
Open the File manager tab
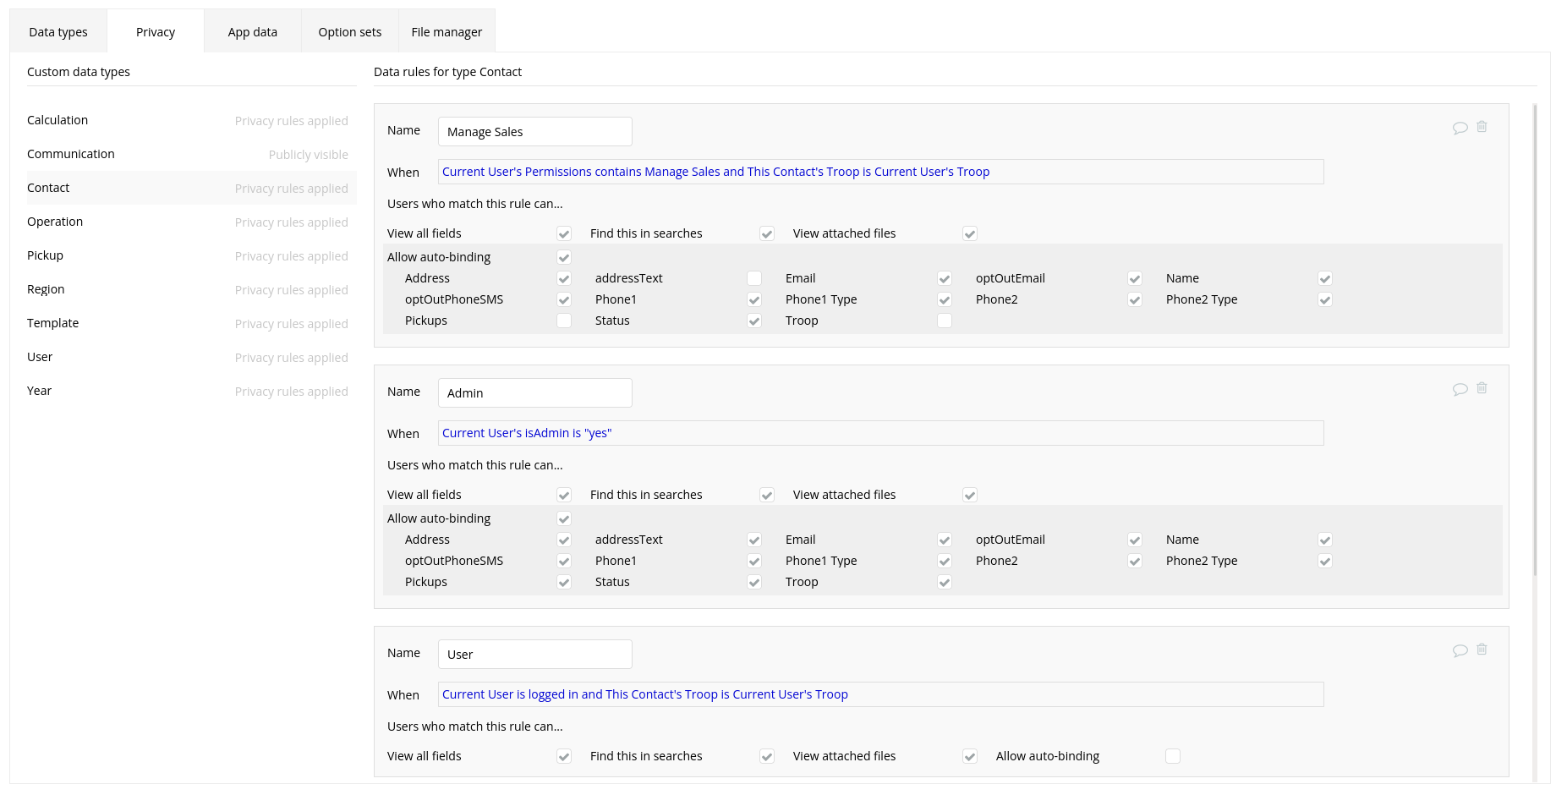[x=447, y=31]
